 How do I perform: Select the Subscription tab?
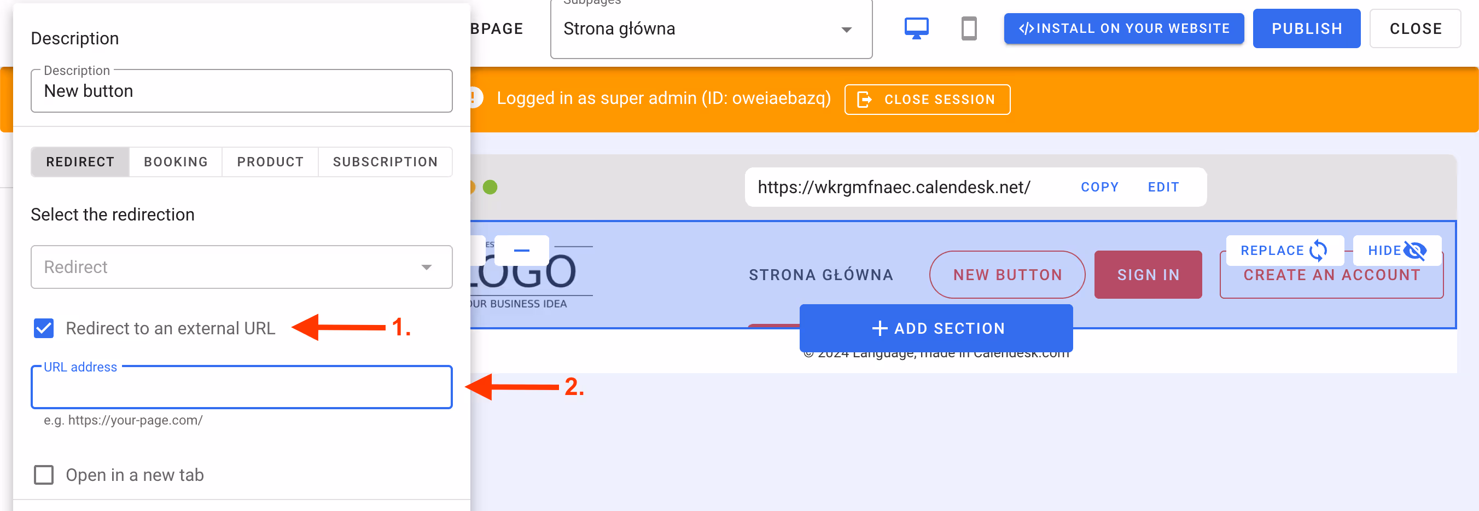point(385,161)
